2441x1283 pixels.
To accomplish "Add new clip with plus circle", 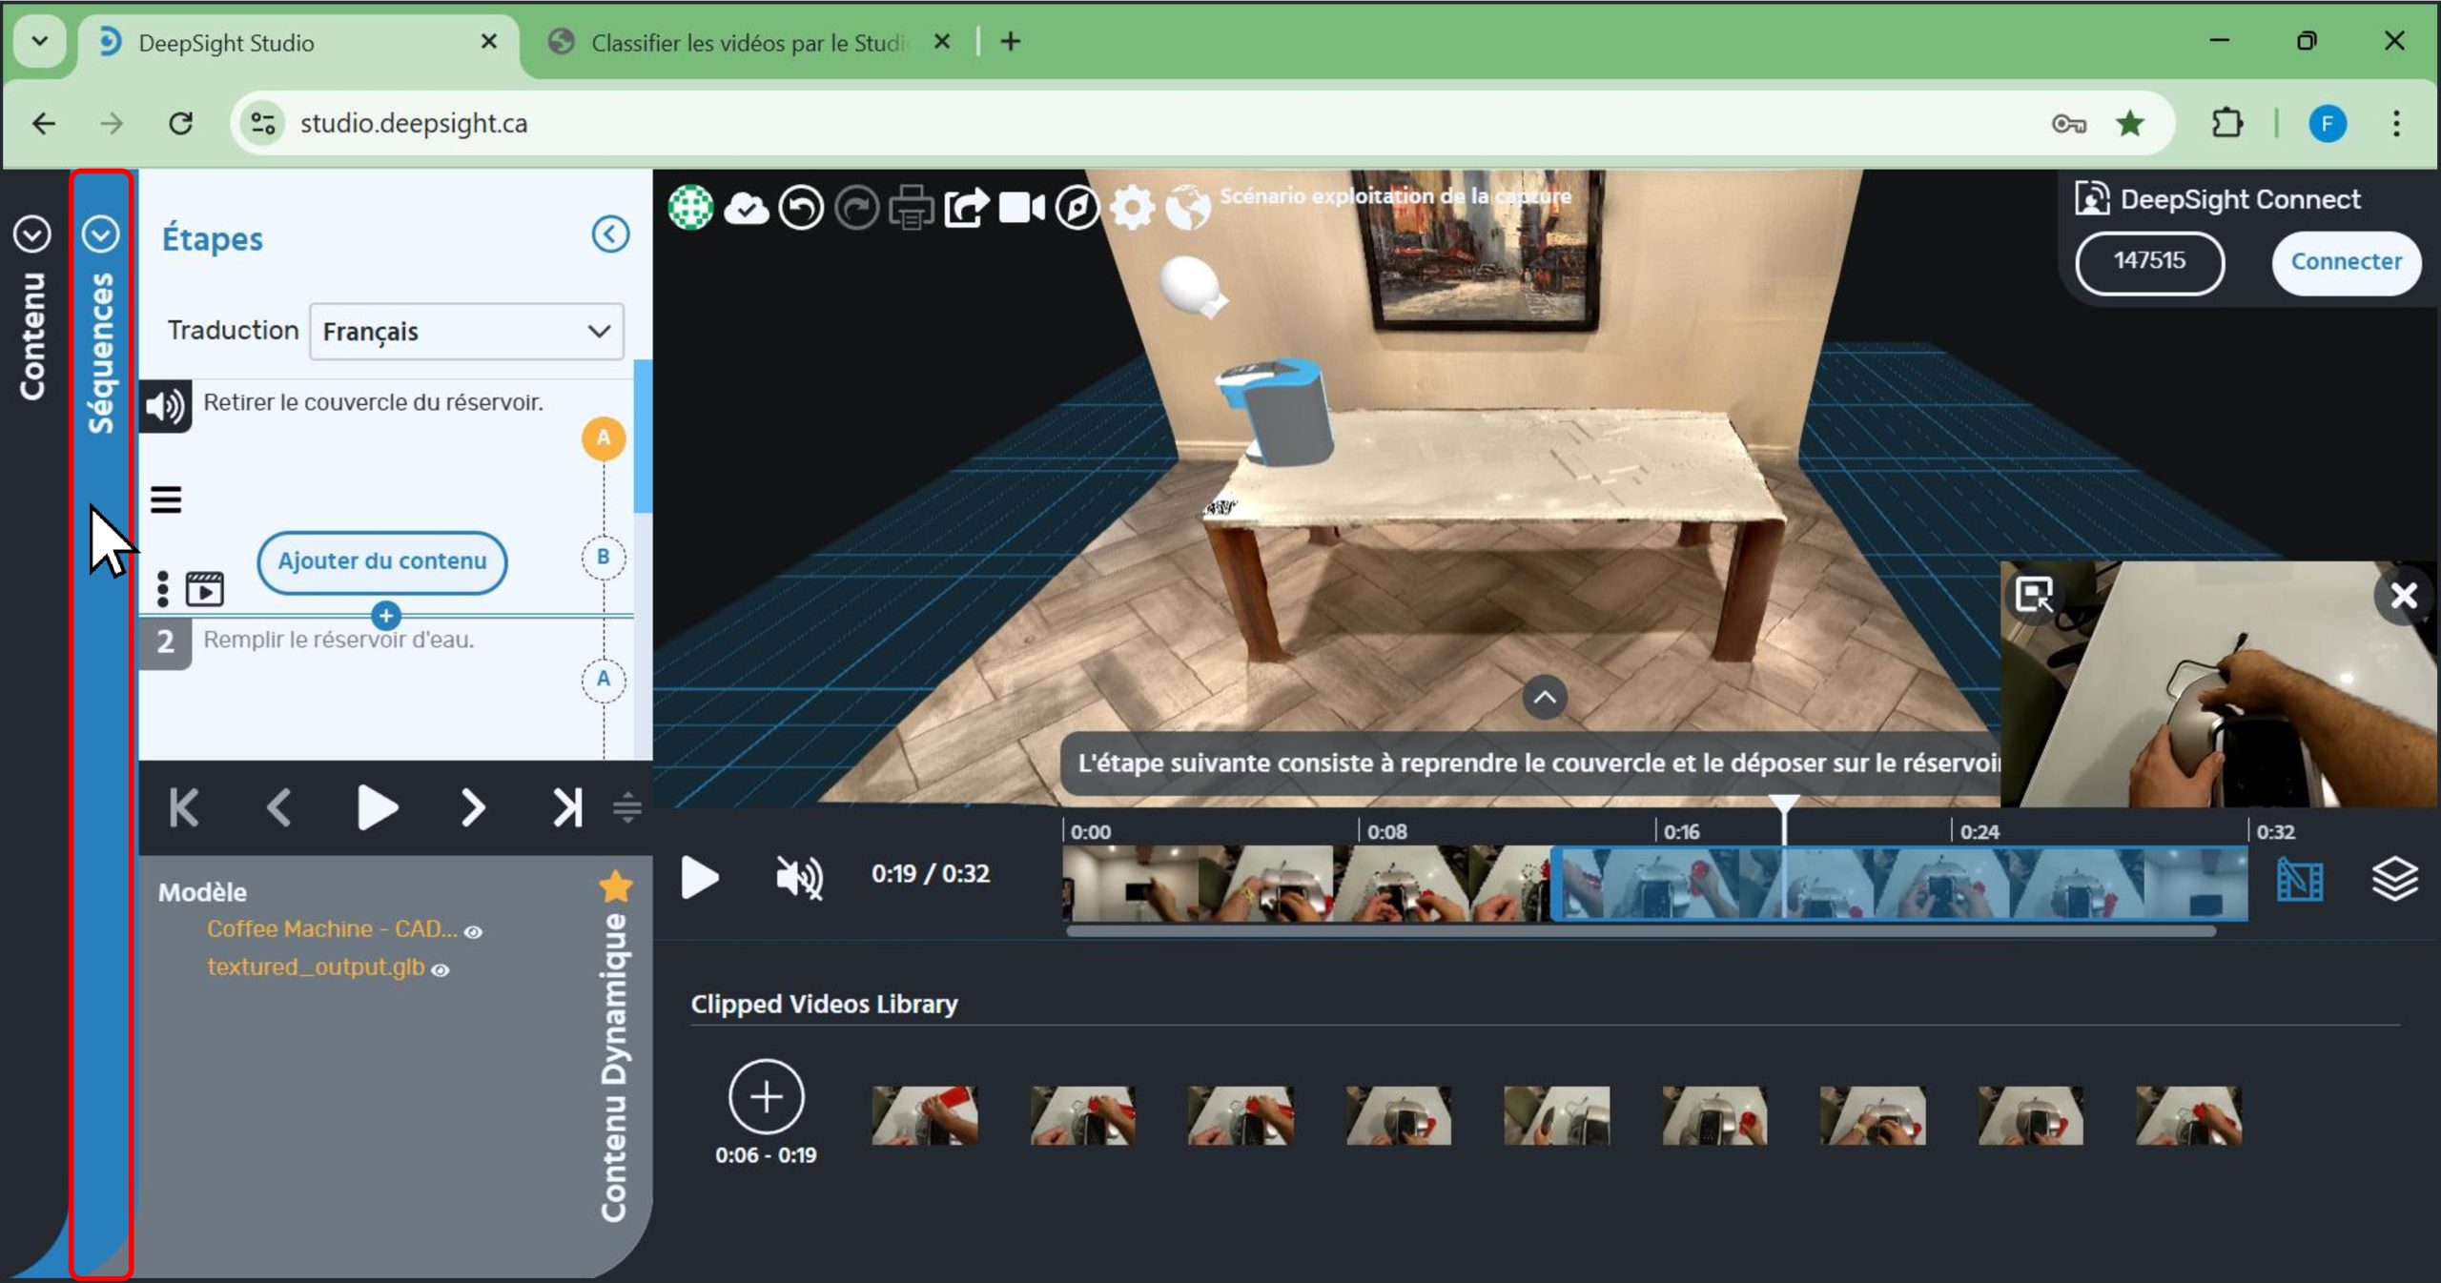I will [x=766, y=1096].
